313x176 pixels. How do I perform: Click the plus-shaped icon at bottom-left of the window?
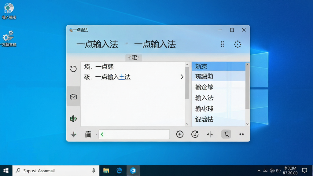73,134
